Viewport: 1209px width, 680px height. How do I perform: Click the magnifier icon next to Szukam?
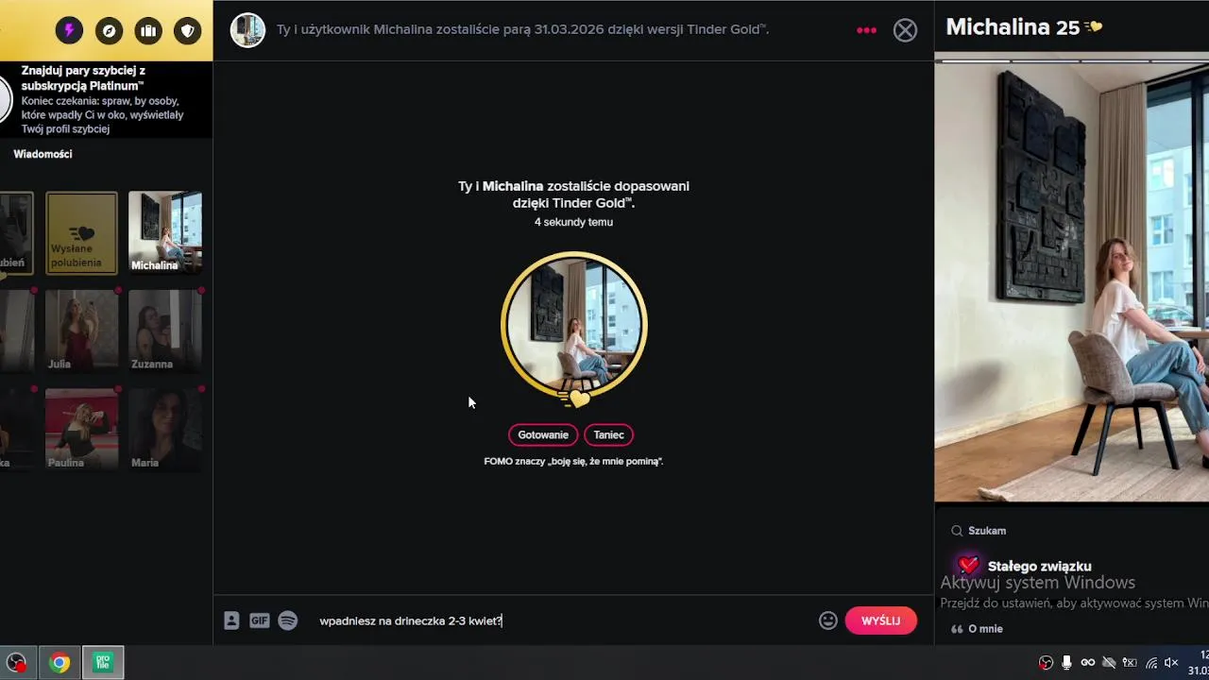(957, 531)
